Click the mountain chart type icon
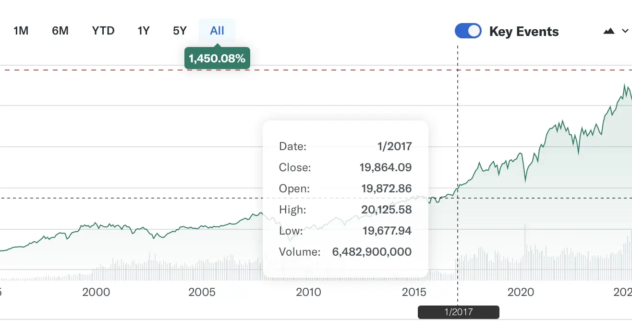Viewport: 632px width, 330px height. pos(608,31)
